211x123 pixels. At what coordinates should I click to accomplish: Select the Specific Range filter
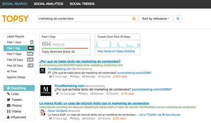pyautogui.click(x=19, y=77)
